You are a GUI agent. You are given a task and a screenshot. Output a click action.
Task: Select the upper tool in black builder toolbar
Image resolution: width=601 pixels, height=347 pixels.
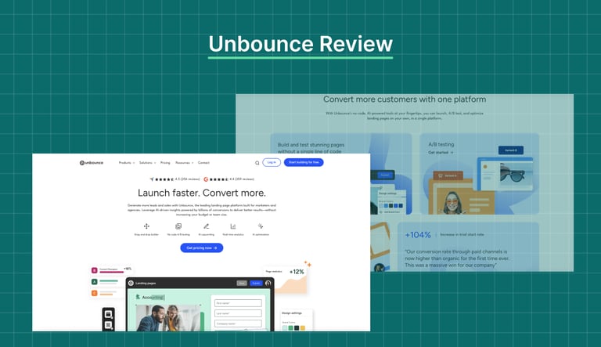(x=109, y=314)
